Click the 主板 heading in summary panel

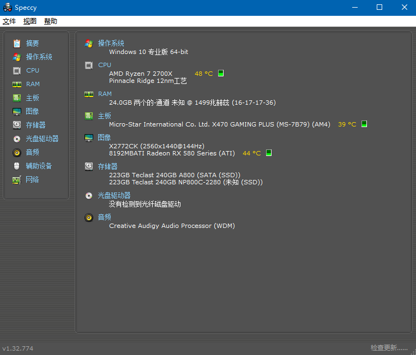click(x=104, y=116)
